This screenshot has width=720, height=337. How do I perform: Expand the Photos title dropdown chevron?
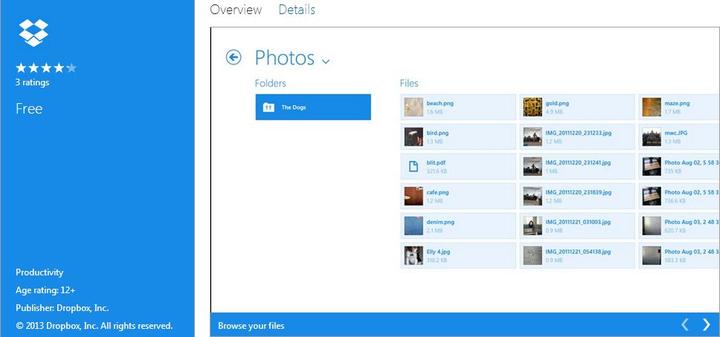[x=326, y=61]
